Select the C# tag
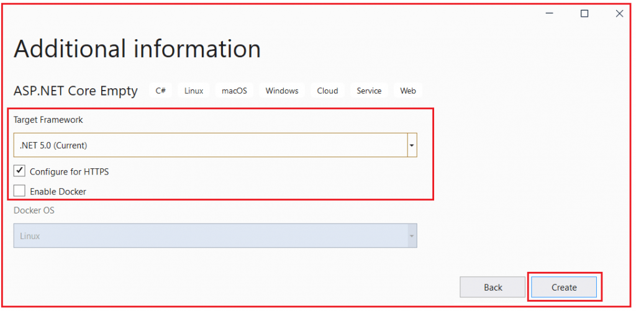 pos(160,91)
